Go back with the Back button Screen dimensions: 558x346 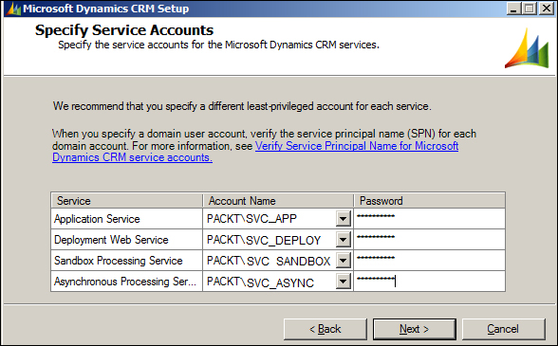[325, 329]
